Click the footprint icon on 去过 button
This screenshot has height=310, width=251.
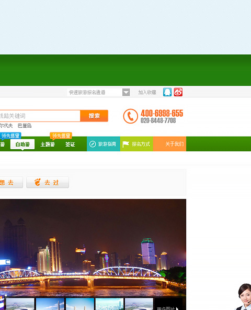[x=38, y=182]
